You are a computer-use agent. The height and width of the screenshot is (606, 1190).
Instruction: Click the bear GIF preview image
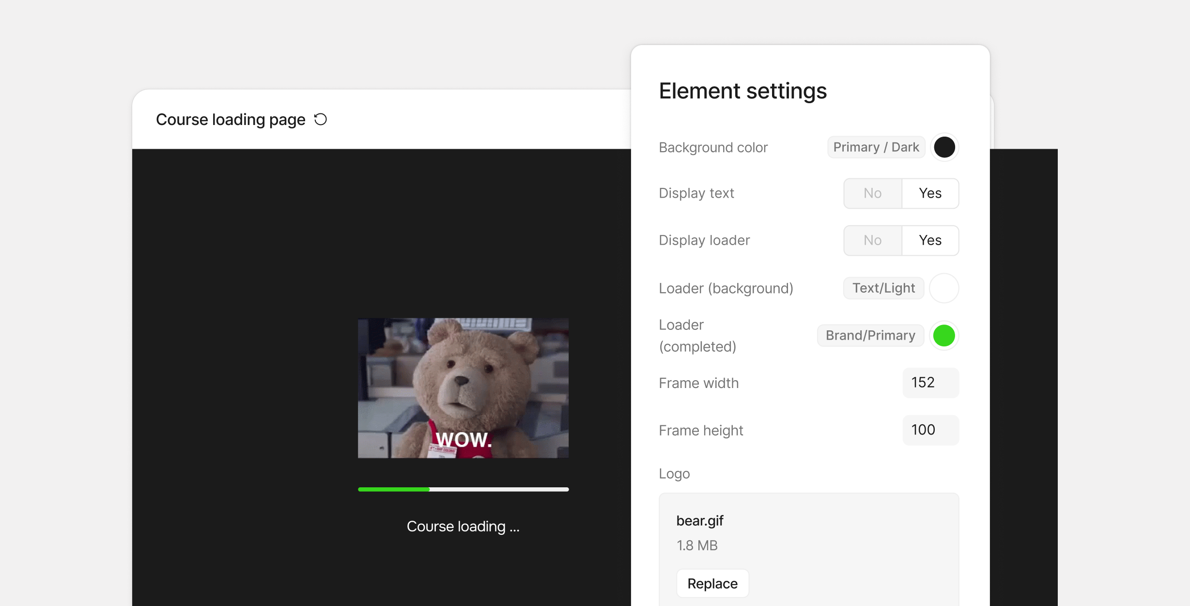[x=463, y=388]
